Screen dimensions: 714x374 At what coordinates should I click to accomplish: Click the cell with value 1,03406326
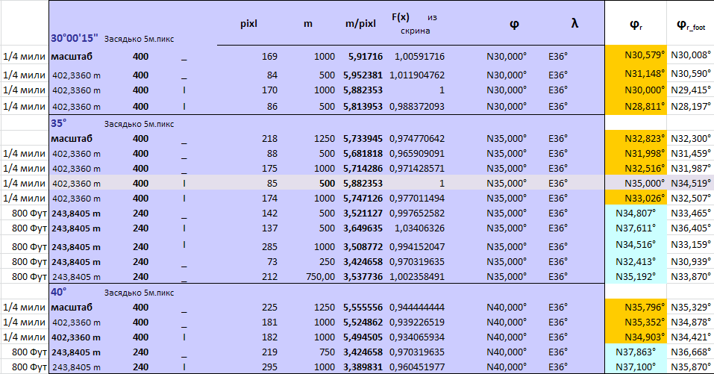coord(419,228)
